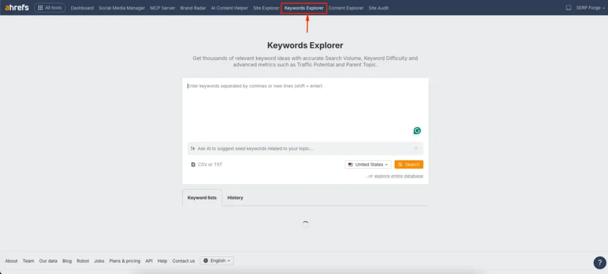Viewport: 608px width, 274px height.
Task: Go to Dashboard
Action: click(x=82, y=8)
